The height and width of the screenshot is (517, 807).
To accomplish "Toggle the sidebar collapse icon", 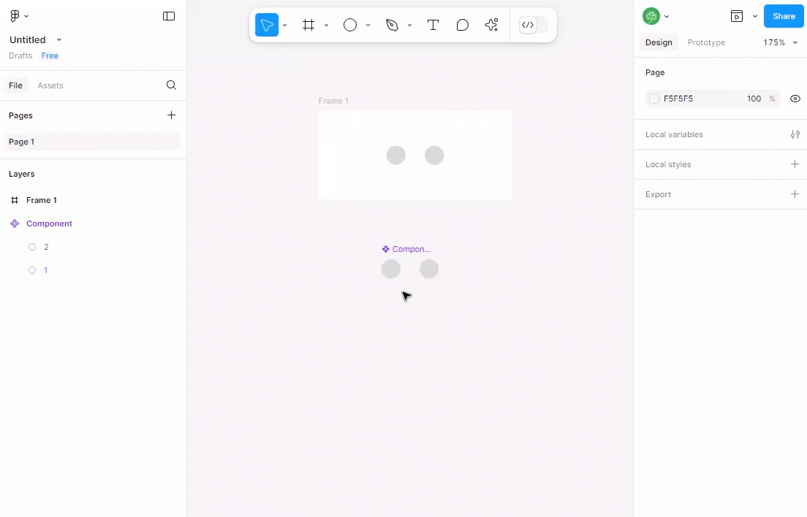I will 169,16.
